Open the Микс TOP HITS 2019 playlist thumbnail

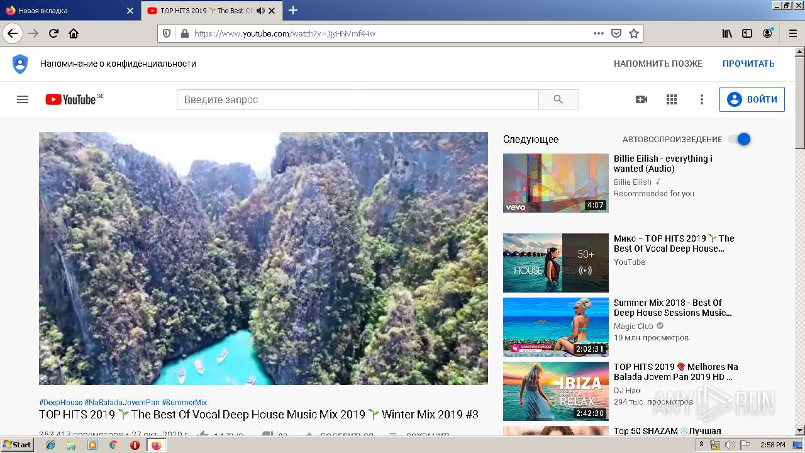556,263
